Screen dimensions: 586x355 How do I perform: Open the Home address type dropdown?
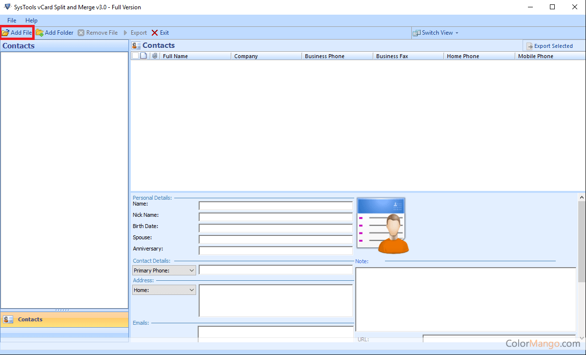tap(164, 290)
